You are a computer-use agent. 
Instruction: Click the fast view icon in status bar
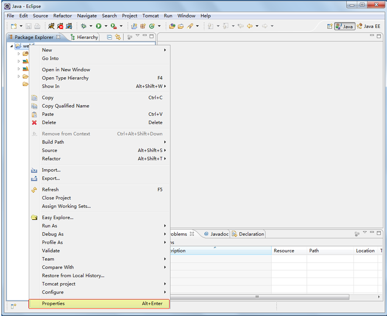[x=14, y=306]
